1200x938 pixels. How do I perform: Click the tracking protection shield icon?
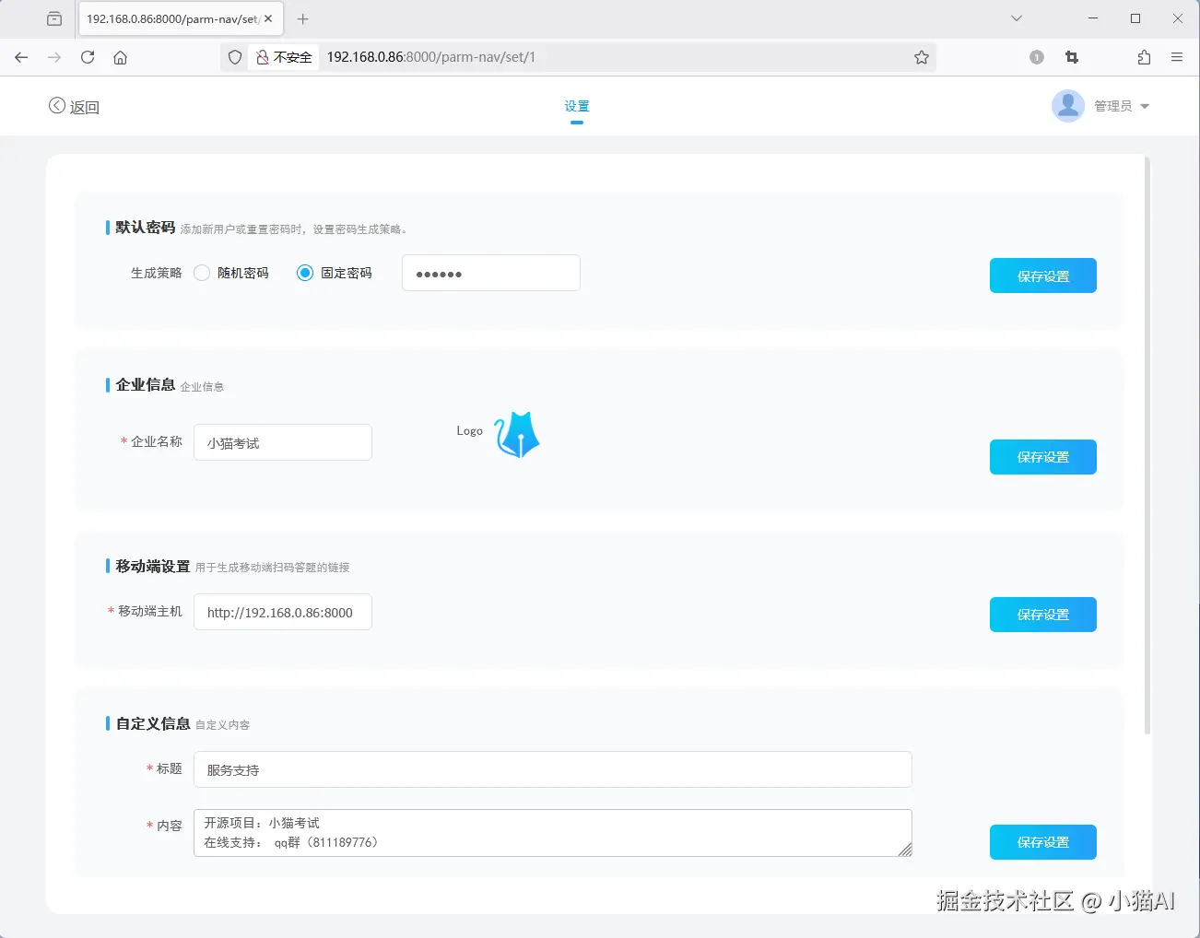pyautogui.click(x=234, y=56)
